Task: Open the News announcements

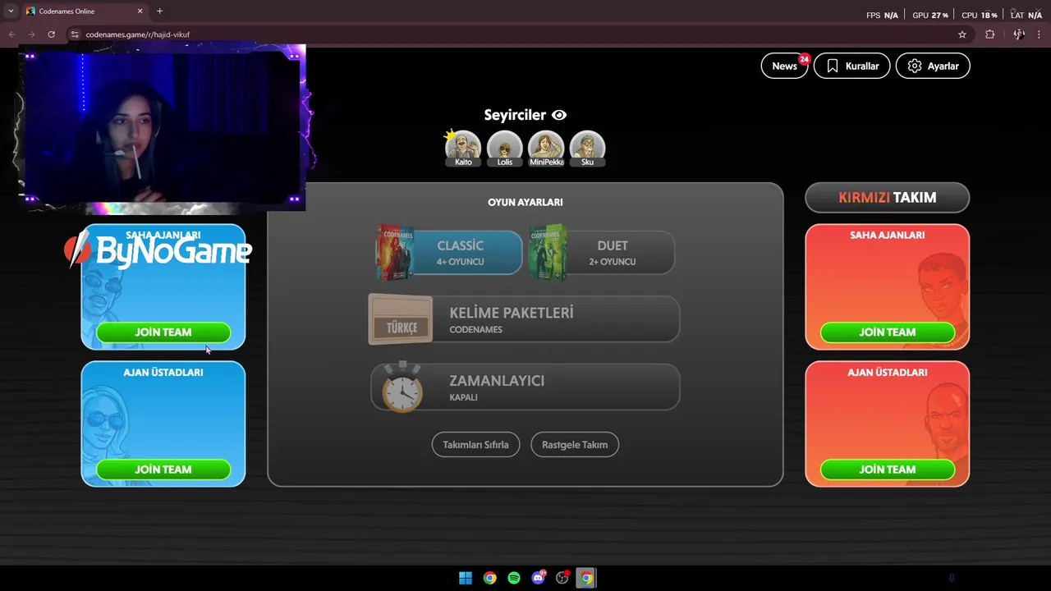Action: click(x=785, y=66)
